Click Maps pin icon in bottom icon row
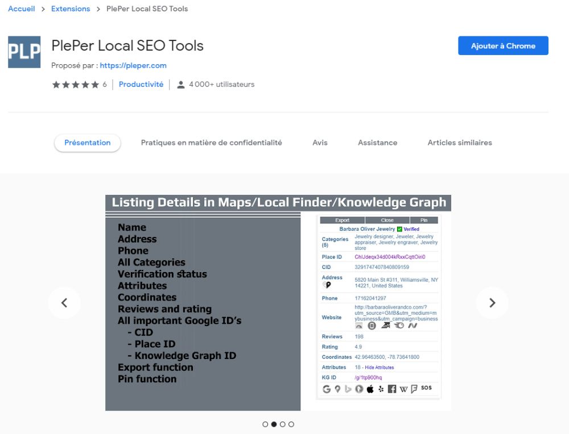Image resolution: width=569 pixels, height=434 pixels. point(337,389)
